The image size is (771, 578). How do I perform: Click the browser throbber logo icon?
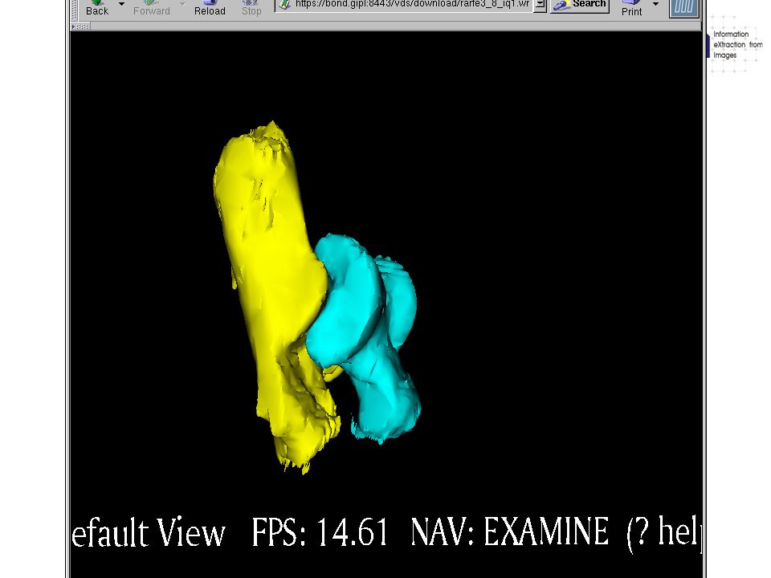684,7
